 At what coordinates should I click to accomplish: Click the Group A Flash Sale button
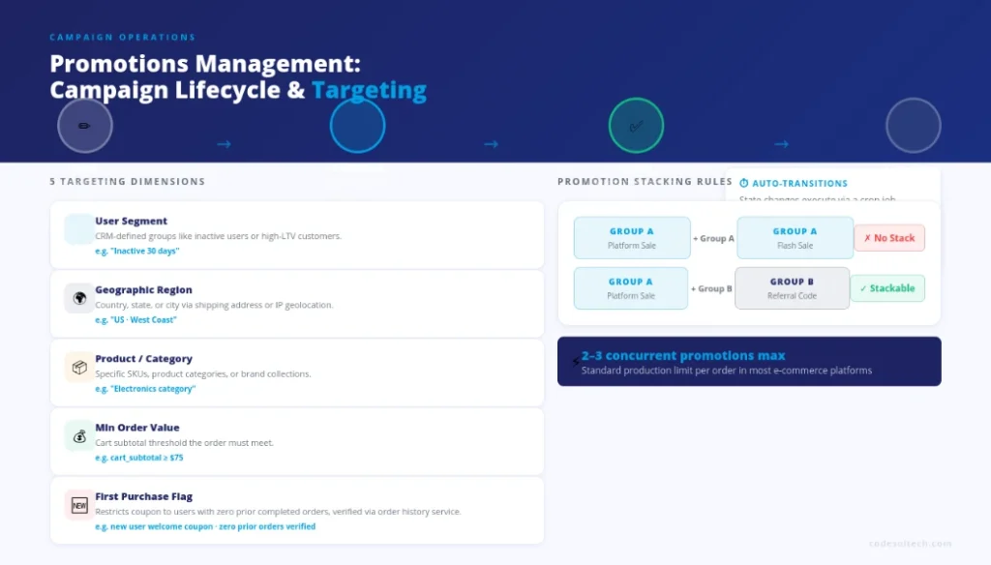(794, 237)
